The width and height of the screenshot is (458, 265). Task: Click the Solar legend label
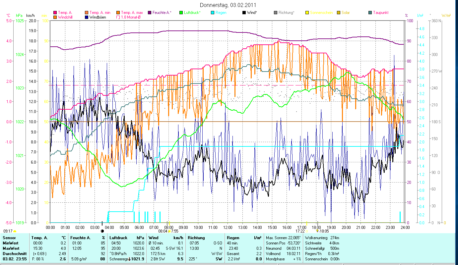[346, 13]
